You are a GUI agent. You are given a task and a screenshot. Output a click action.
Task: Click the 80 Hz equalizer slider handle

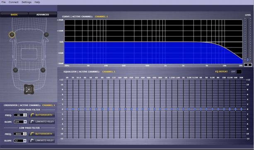[102, 110]
